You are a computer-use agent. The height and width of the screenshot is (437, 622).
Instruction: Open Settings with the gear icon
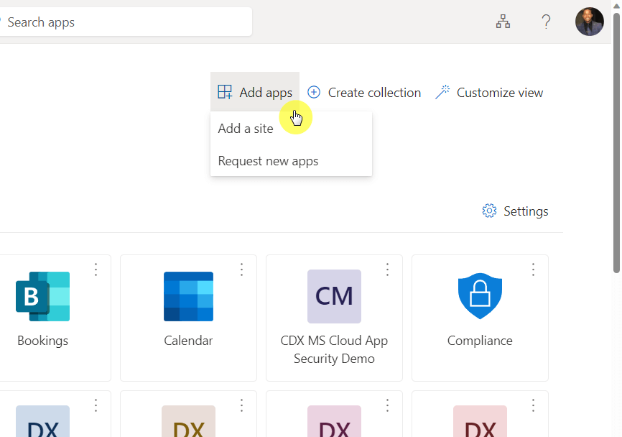(515, 211)
